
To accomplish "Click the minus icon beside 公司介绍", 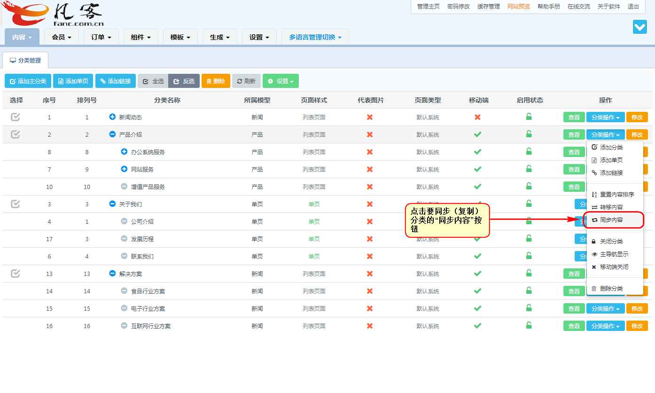I will tap(124, 221).
